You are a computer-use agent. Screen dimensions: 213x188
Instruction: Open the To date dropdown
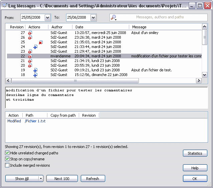[93, 18]
